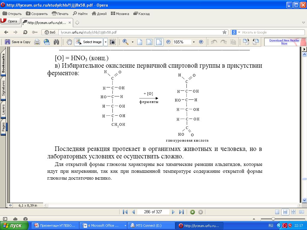Click the vertical scrollbar up arrow
The height and width of the screenshot is (230, 307).
click(x=304, y=55)
